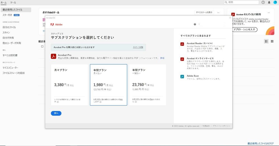Open スキャン in sidebar

click(x=6, y=32)
